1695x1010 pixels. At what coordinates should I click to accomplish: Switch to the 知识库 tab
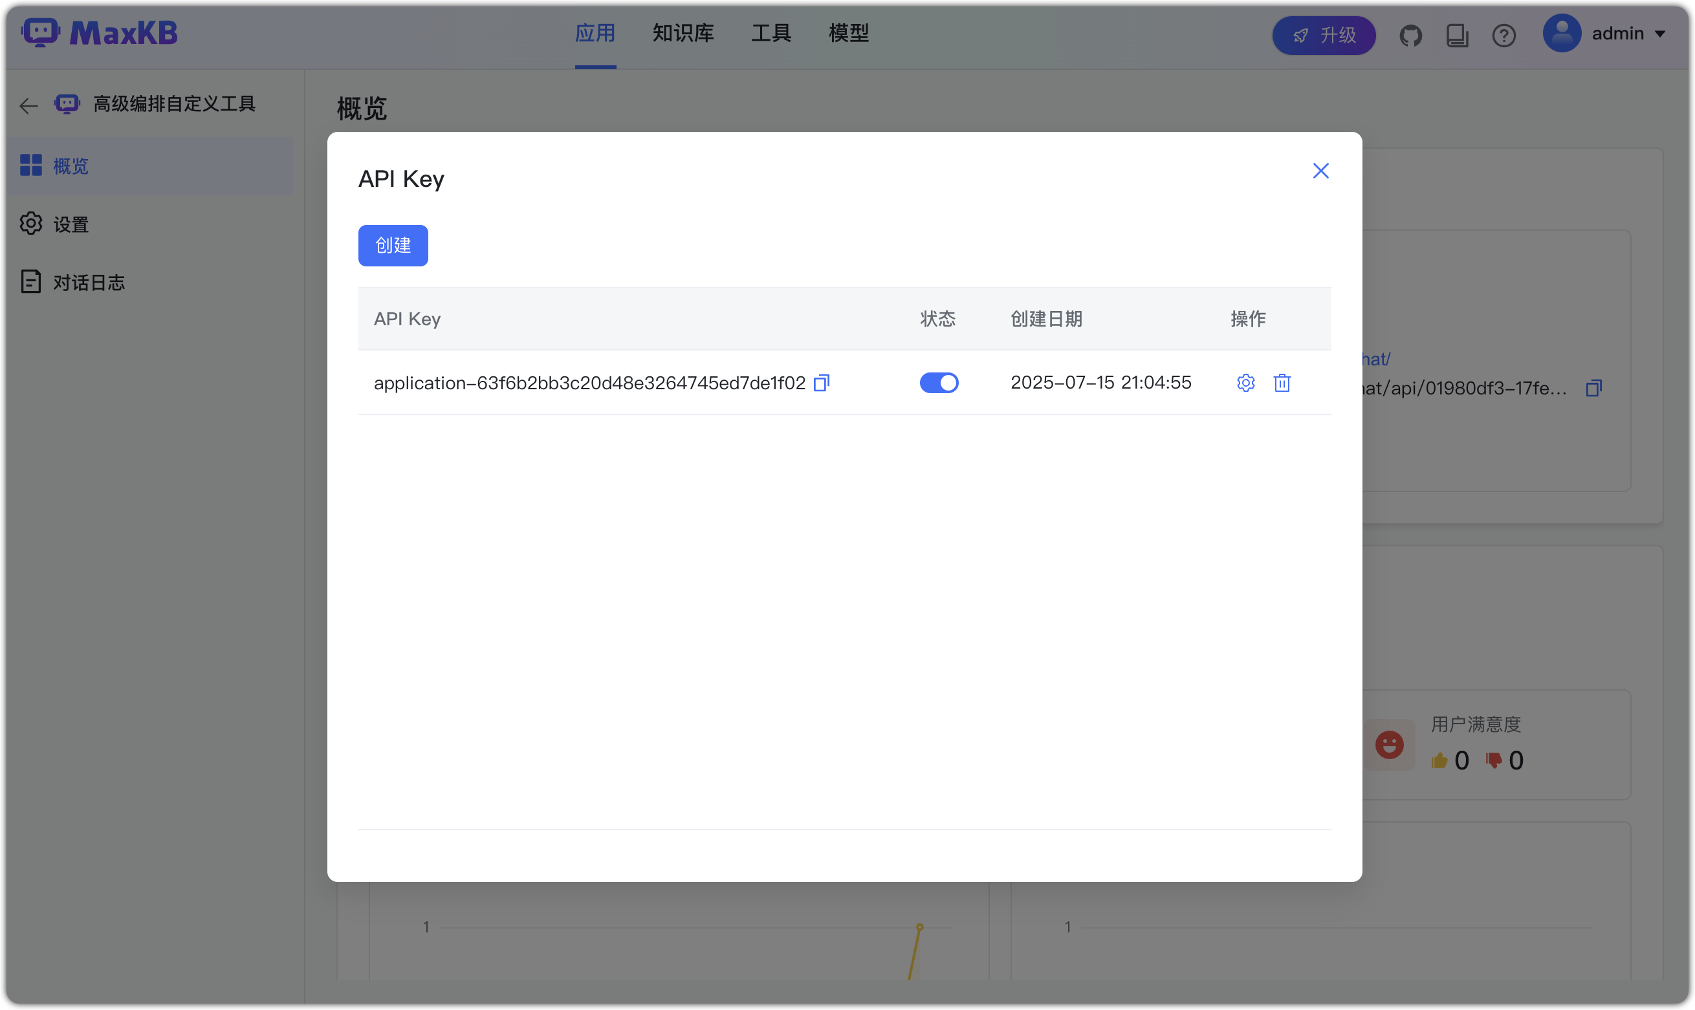click(683, 33)
